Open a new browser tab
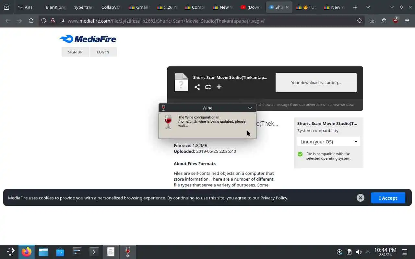 pos(355,7)
